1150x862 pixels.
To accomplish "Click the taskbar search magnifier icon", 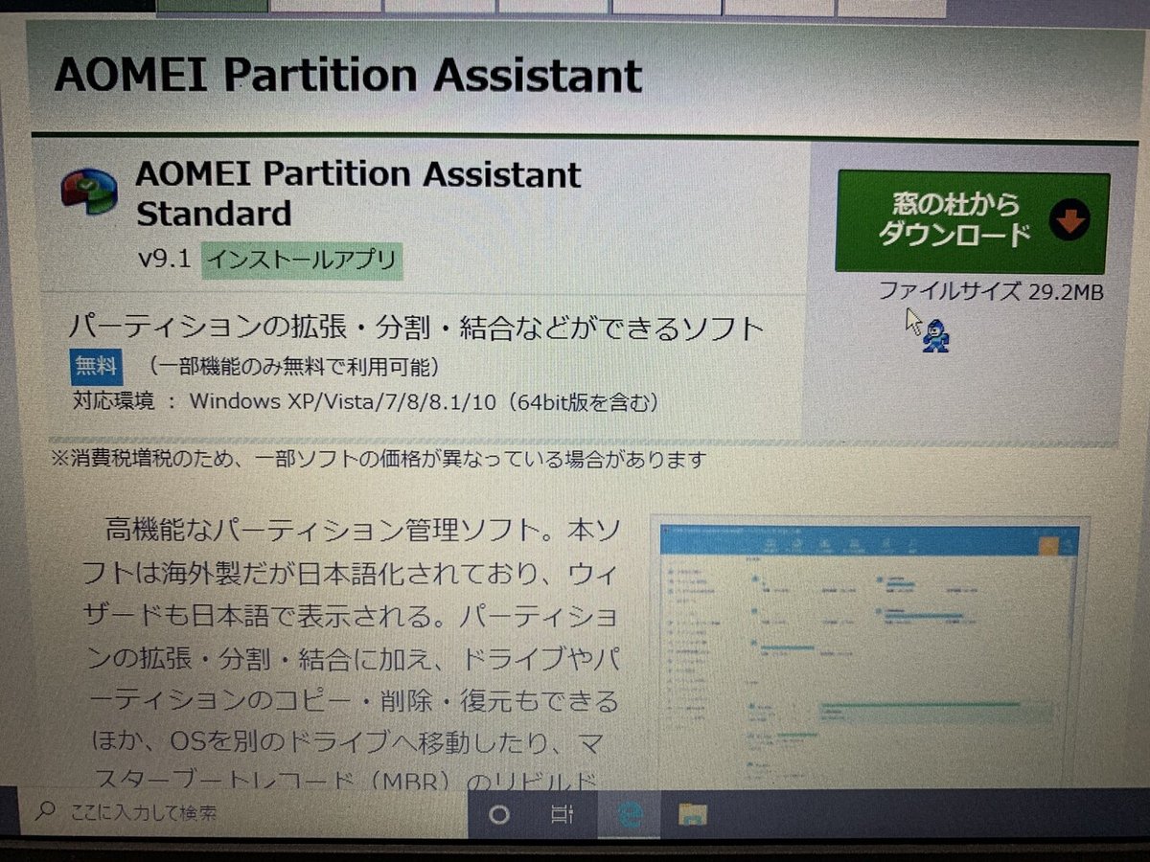I will point(44,813).
